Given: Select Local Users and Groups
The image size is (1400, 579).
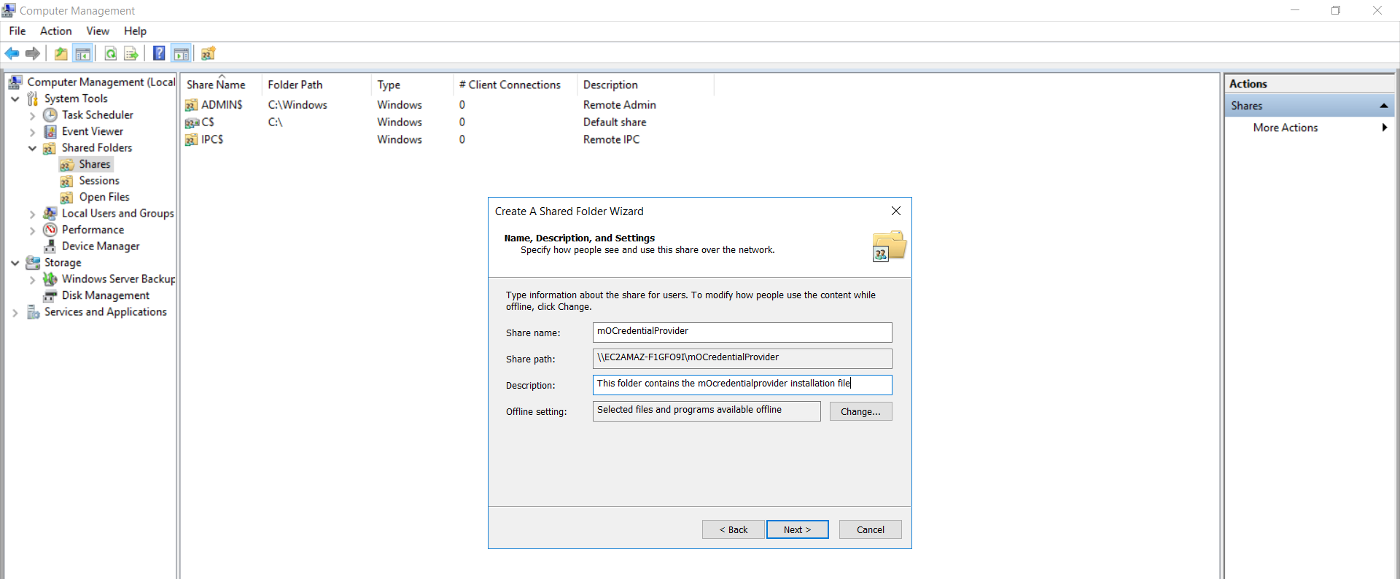Looking at the screenshot, I should tap(117, 213).
